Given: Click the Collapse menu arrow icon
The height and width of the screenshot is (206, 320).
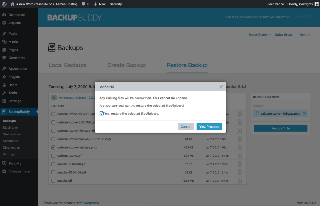Looking at the screenshot, I should 4,171.
